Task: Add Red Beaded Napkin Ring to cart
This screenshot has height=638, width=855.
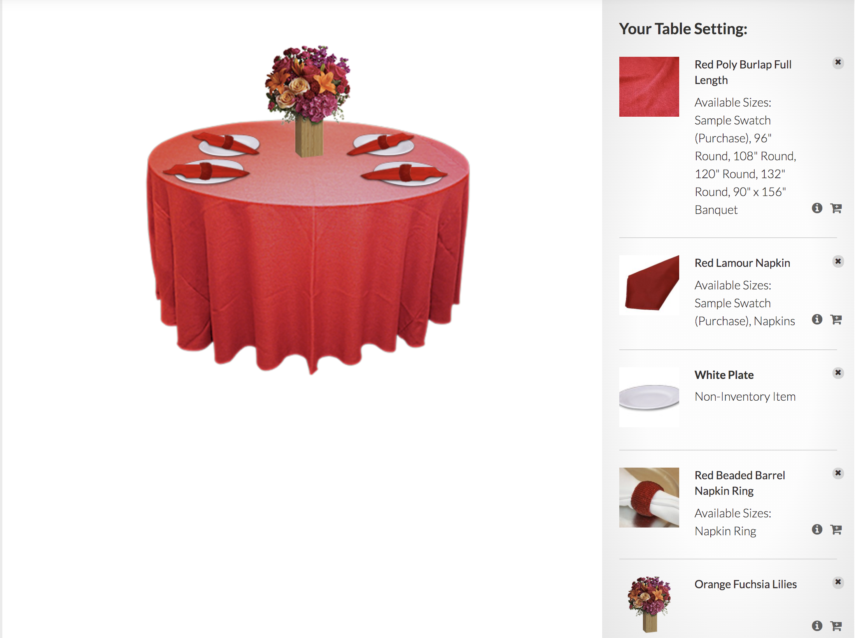Action: (x=836, y=529)
